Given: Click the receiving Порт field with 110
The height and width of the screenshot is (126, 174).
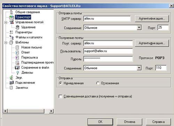Looking at the screenshot, I should pos(161,68).
